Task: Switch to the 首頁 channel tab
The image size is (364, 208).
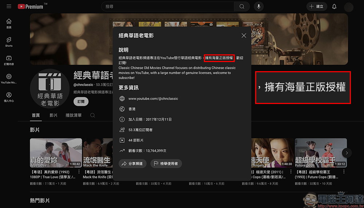Action: point(36,115)
